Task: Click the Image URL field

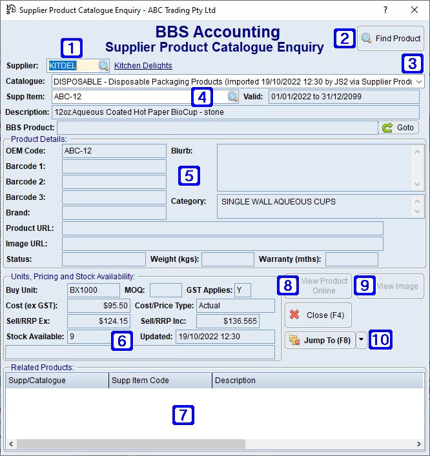Action: (x=223, y=244)
